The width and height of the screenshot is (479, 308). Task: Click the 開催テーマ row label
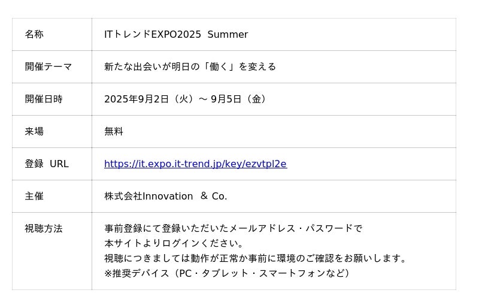click(x=48, y=67)
